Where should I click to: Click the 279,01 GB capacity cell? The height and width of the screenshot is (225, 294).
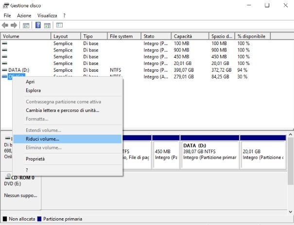184,77
